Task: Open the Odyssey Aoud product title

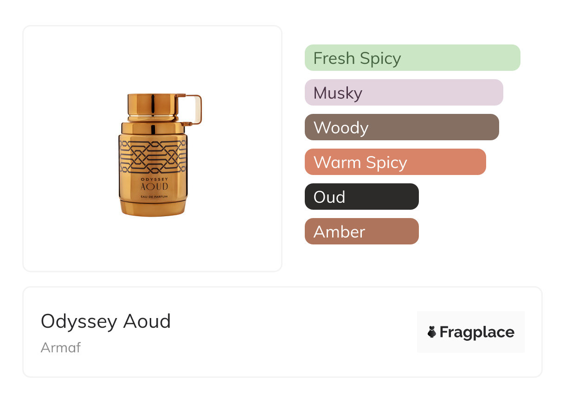Action: pos(106,321)
